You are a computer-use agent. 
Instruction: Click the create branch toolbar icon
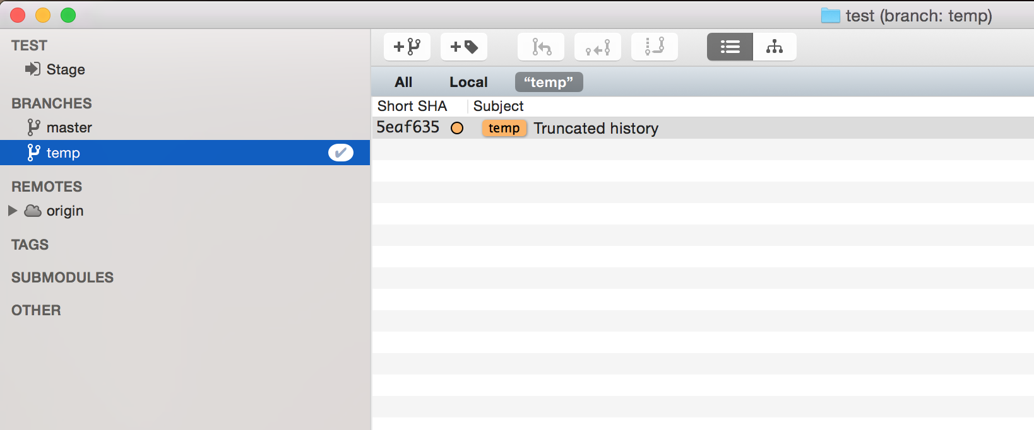click(x=407, y=47)
